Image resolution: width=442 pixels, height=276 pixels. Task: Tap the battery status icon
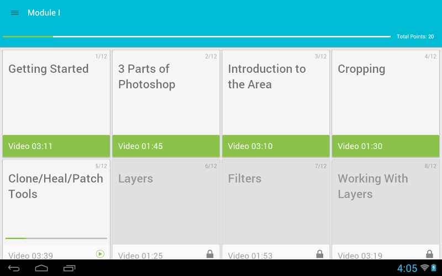coord(434,268)
